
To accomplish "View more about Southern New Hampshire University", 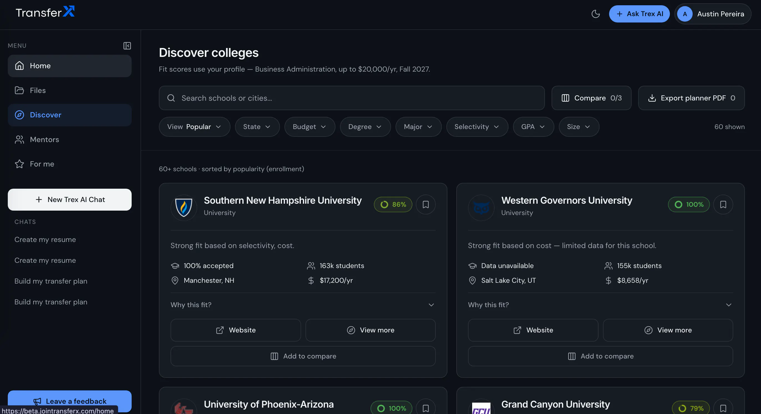I will [x=371, y=330].
